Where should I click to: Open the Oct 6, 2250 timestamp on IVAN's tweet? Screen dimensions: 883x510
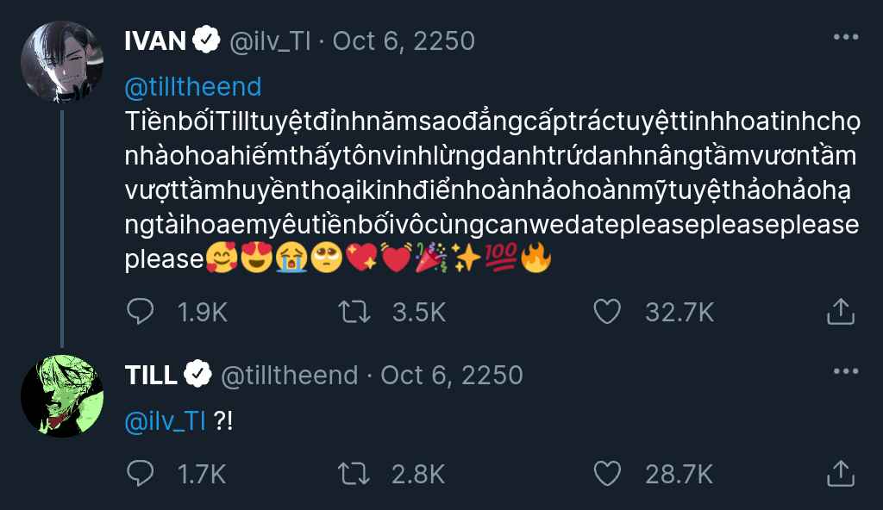click(x=404, y=40)
